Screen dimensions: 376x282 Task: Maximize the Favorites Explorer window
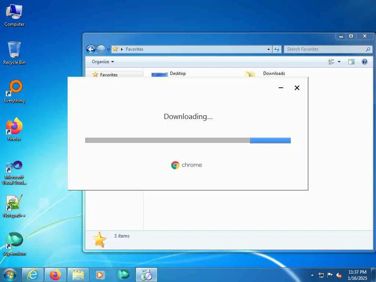351,36
